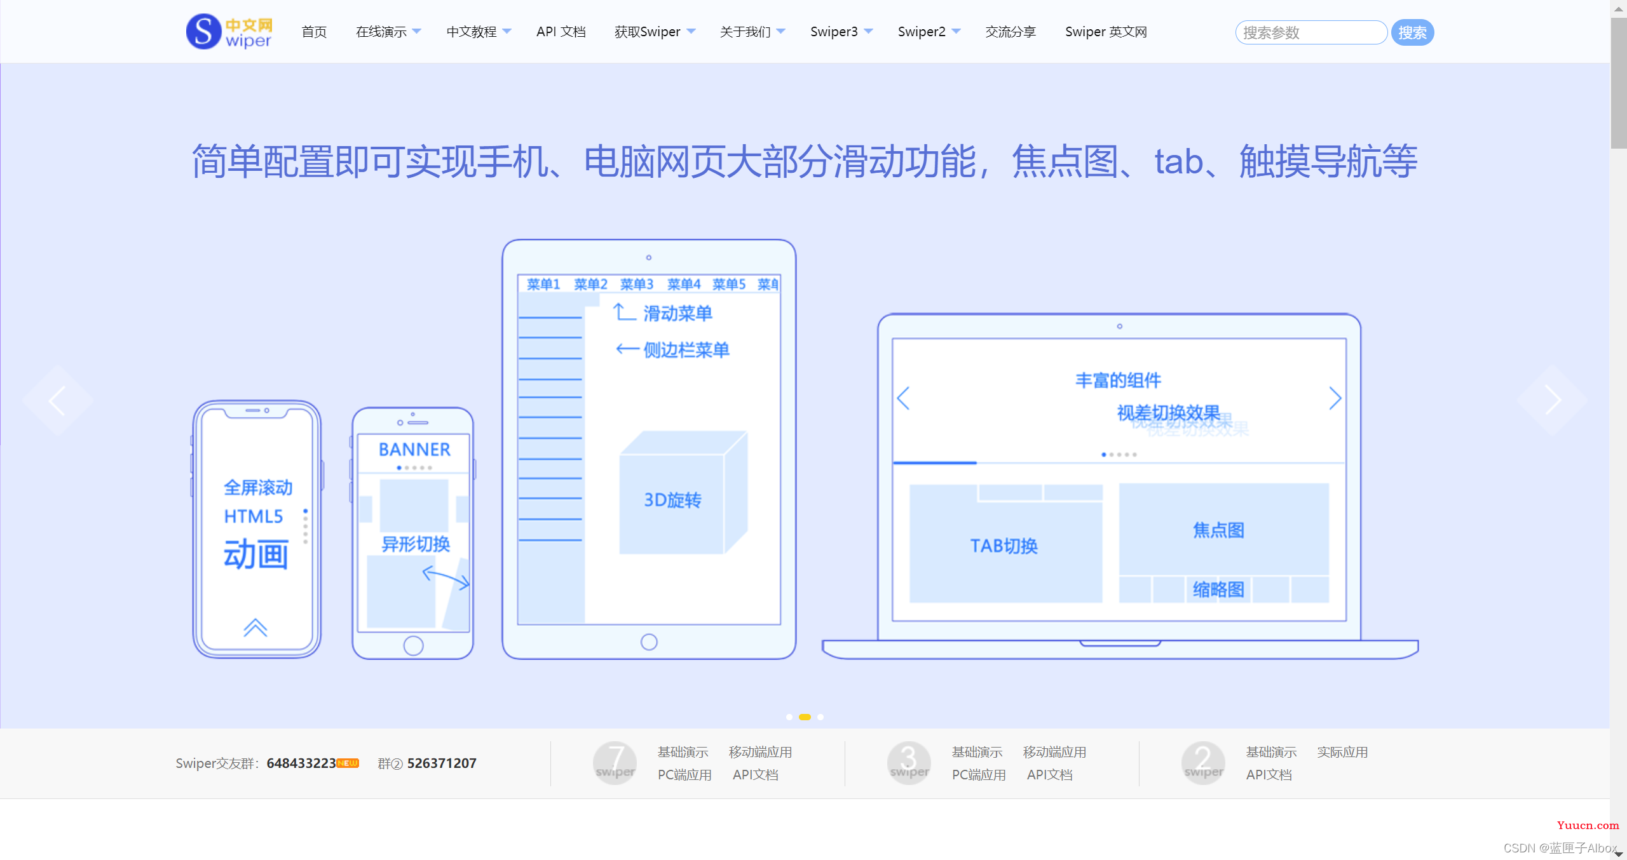This screenshot has height=860, width=1627.
Task: Go to previous banner slide arrow
Action: (57, 401)
